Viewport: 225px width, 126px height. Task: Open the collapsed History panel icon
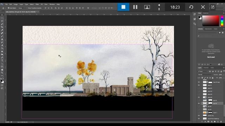pos(194,14)
